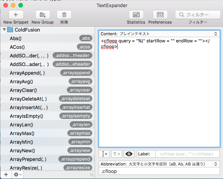Click the trash delete icon
The height and width of the screenshot is (179, 223).
click(x=64, y=15)
